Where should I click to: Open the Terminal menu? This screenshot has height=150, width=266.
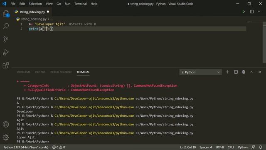point(80,4)
